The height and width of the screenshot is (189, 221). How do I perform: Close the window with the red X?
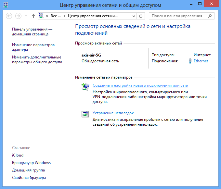[x=212, y=4]
